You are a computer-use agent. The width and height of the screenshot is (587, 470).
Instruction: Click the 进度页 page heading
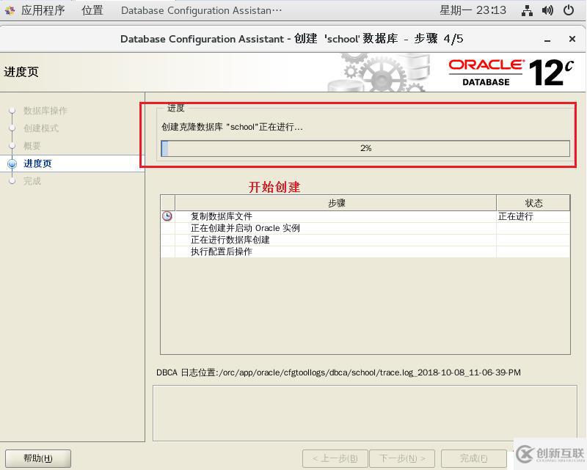click(21, 71)
